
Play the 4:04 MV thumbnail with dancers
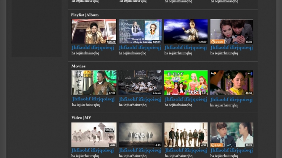pos(94,135)
